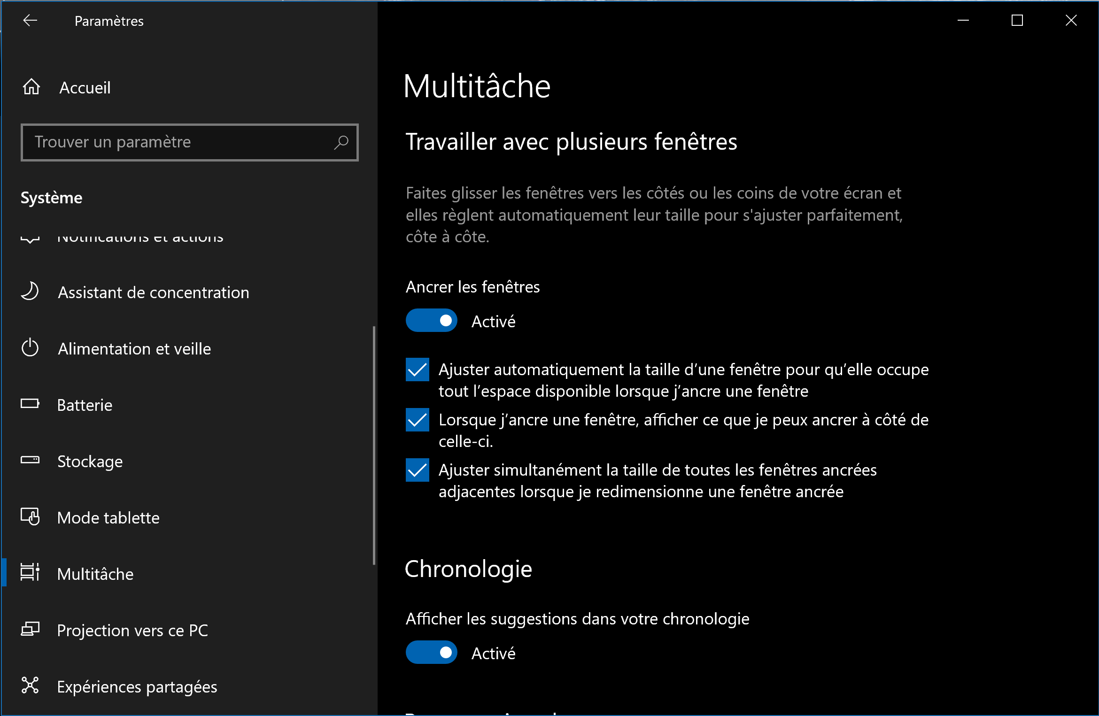Maximize the Paramètres window
Screen dimensions: 1099x716
(x=1017, y=21)
